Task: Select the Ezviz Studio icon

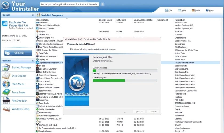Action: pyautogui.click(x=37, y=103)
